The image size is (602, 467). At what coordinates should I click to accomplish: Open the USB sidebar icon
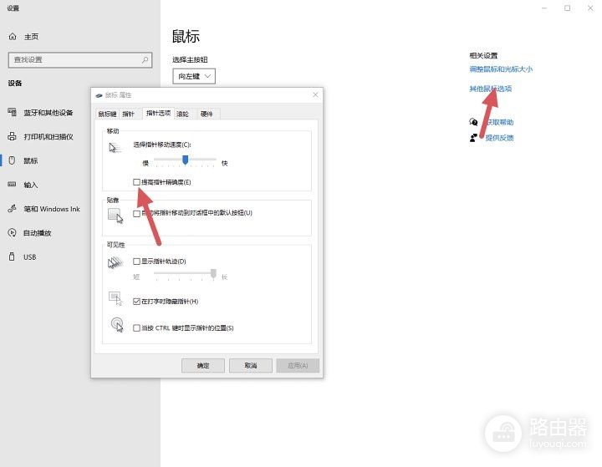pyautogui.click(x=12, y=256)
